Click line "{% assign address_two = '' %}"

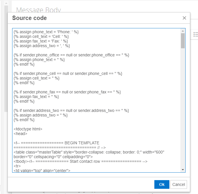[41, 115]
